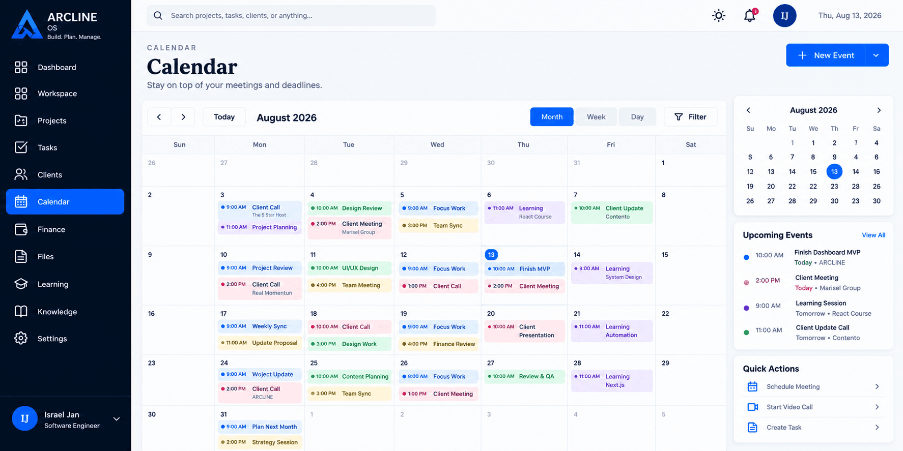Show previous month in mini calendar
Viewport: 903px width, 451px height.
pyautogui.click(x=748, y=110)
